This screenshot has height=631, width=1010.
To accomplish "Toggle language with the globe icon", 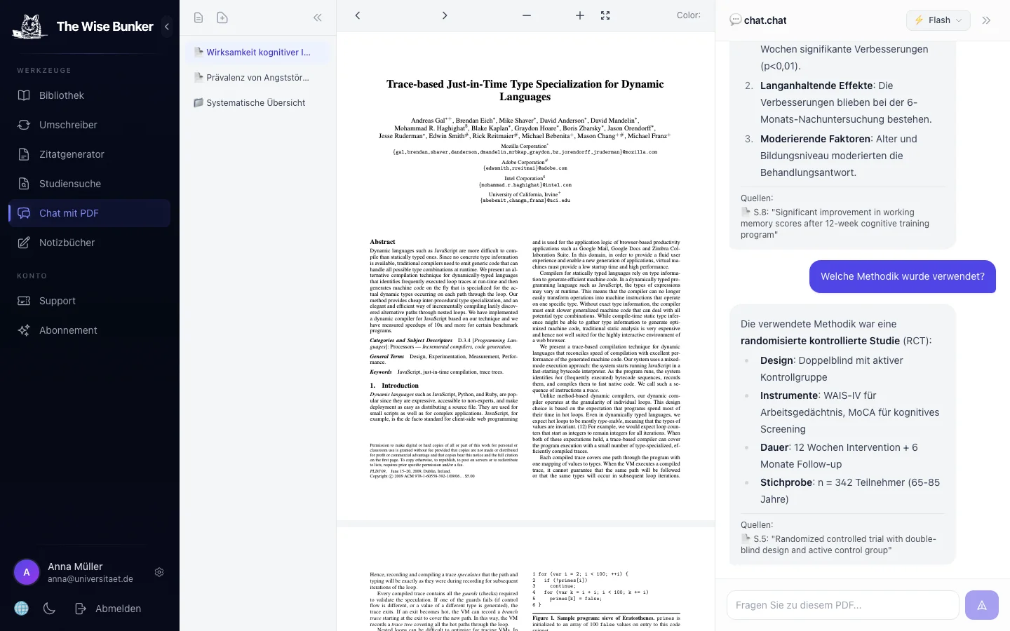I will pyautogui.click(x=21, y=609).
